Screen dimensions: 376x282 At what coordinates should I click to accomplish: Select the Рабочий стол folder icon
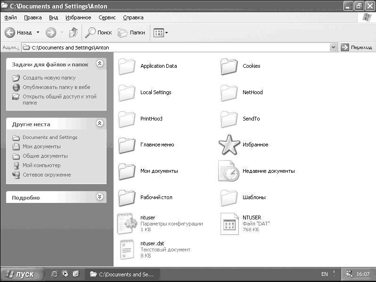127,198
